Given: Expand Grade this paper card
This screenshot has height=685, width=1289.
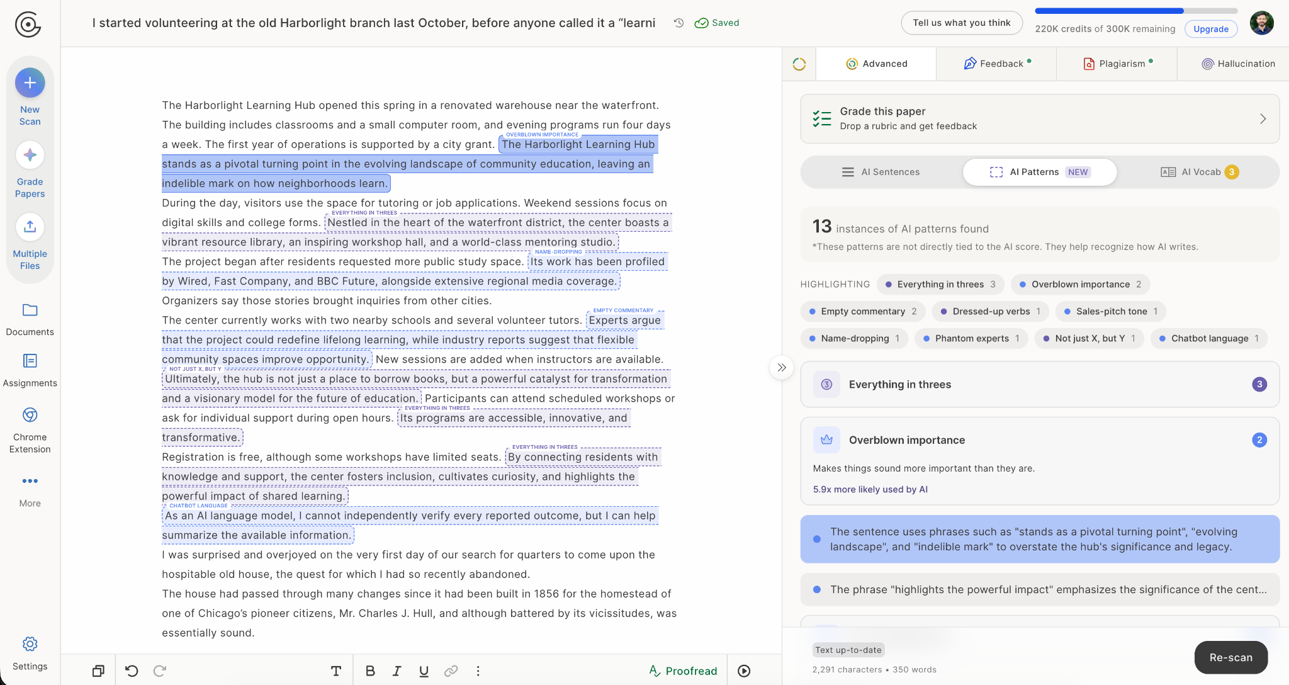Looking at the screenshot, I should [1040, 119].
